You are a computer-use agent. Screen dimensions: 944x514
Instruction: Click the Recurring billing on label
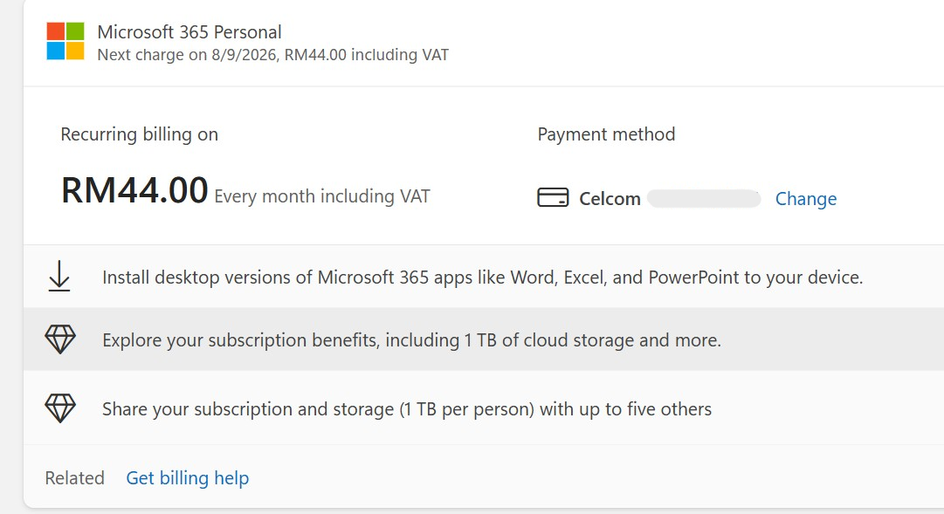pyautogui.click(x=139, y=134)
